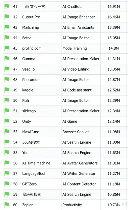Image resolution: width=128 pixels, height=210 pixels.
Task: Click the flag icon in the Zapier row
Action: pos(7,205)
